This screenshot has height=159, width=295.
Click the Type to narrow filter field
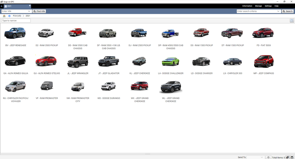16,20
